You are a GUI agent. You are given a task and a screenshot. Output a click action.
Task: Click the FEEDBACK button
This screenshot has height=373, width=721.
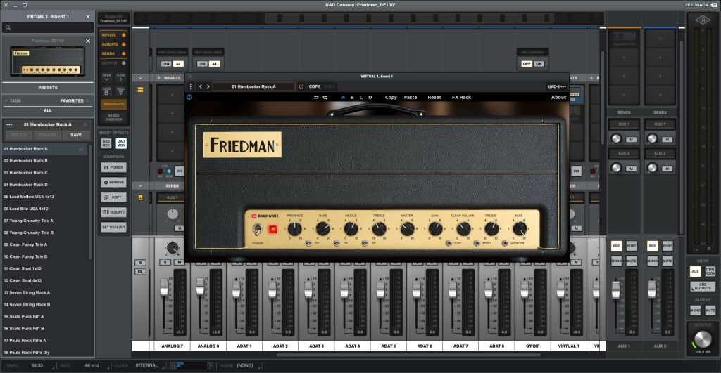[x=701, y=5]
